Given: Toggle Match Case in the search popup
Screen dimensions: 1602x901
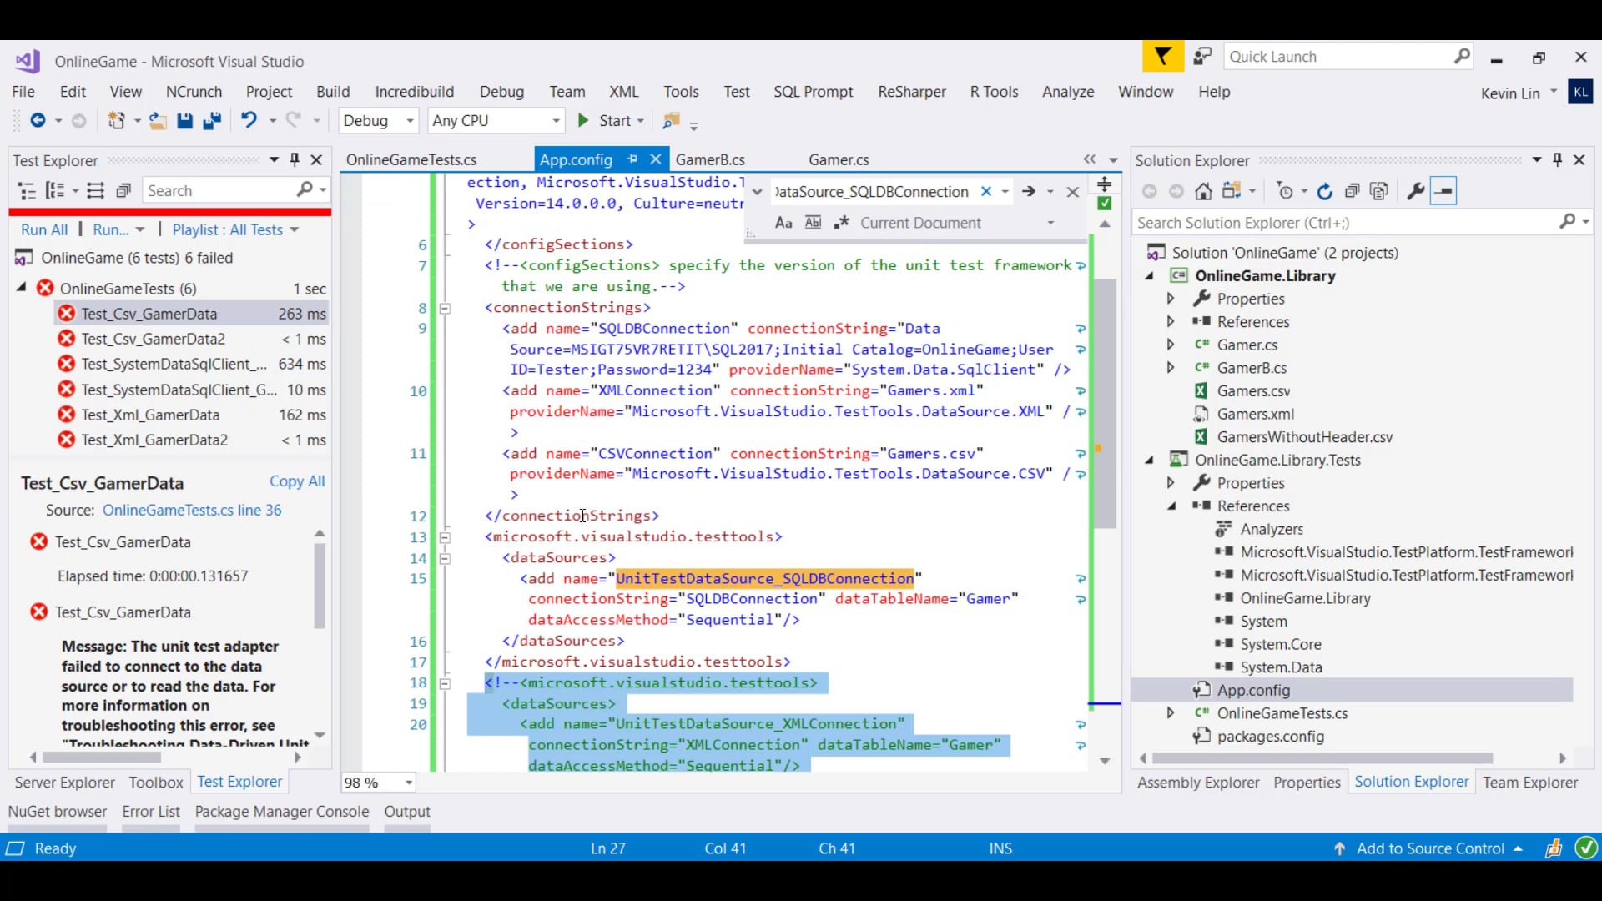Looking at the screenshot, I should point(783,222).
